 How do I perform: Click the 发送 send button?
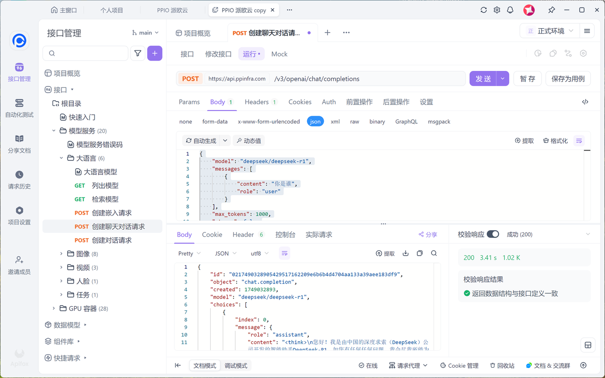pyautogui.click(x=483, y=79)
